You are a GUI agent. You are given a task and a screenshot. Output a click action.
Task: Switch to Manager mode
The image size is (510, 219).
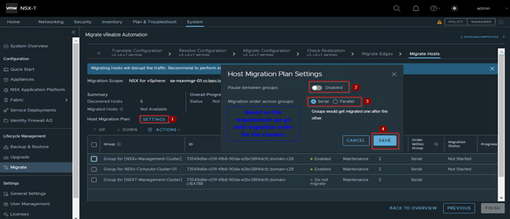pos(482,22)
